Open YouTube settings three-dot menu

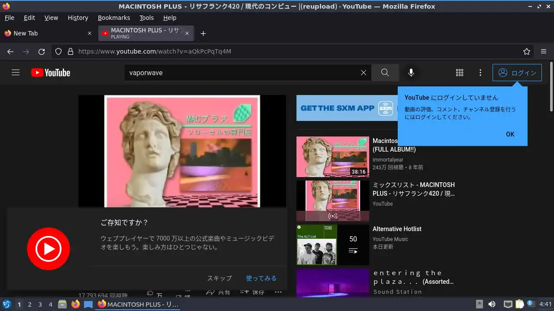click(x=480, y=73)
